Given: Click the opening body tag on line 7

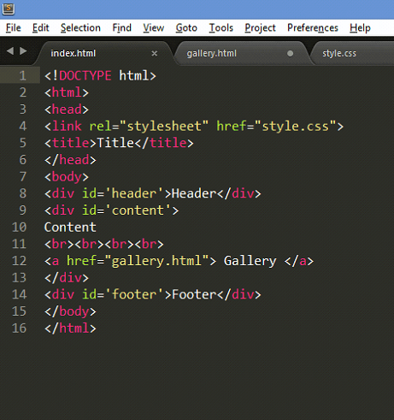Looking at the screenshot, I should pos(67,177).
